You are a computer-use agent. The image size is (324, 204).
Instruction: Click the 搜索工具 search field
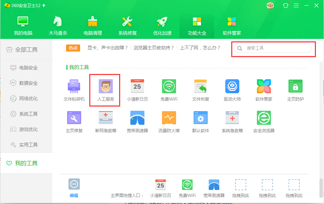273,48
